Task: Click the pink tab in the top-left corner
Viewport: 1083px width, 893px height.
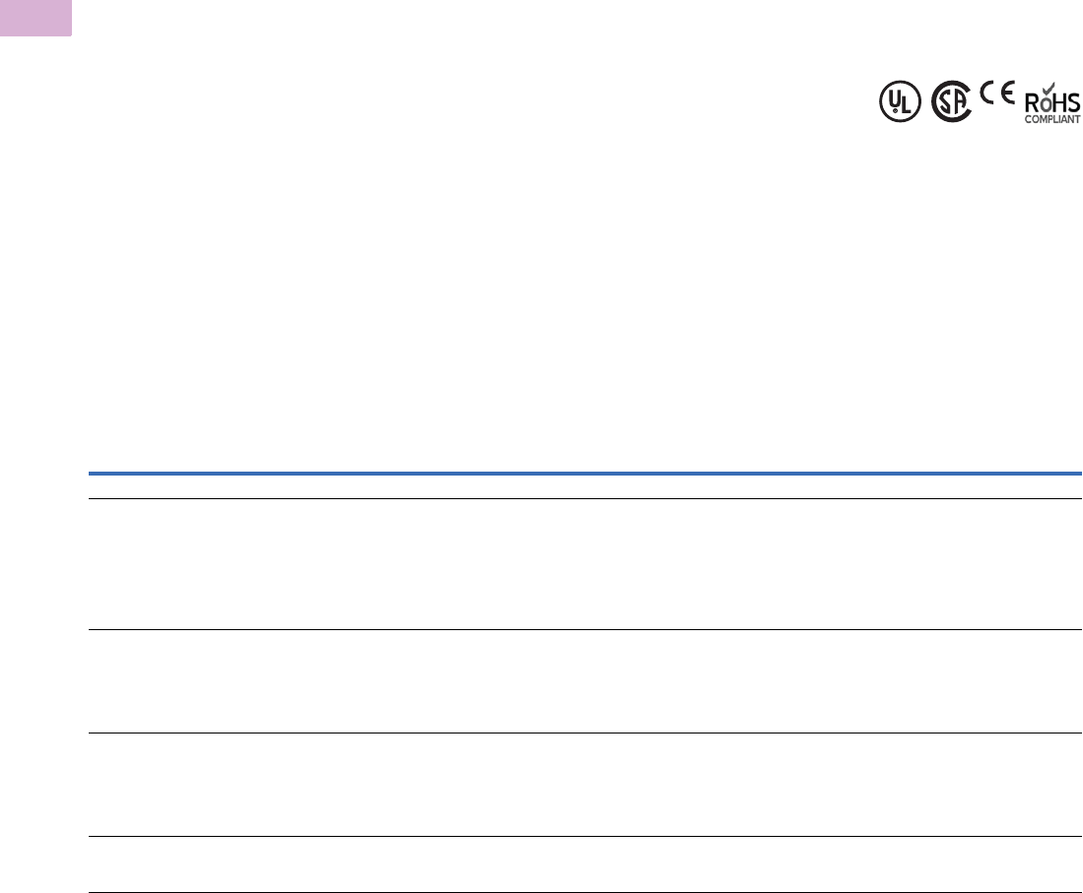Action: coord(35,17)
